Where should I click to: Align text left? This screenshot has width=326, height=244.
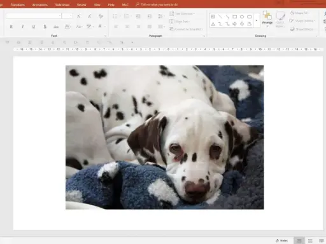(x=116, y=27)
